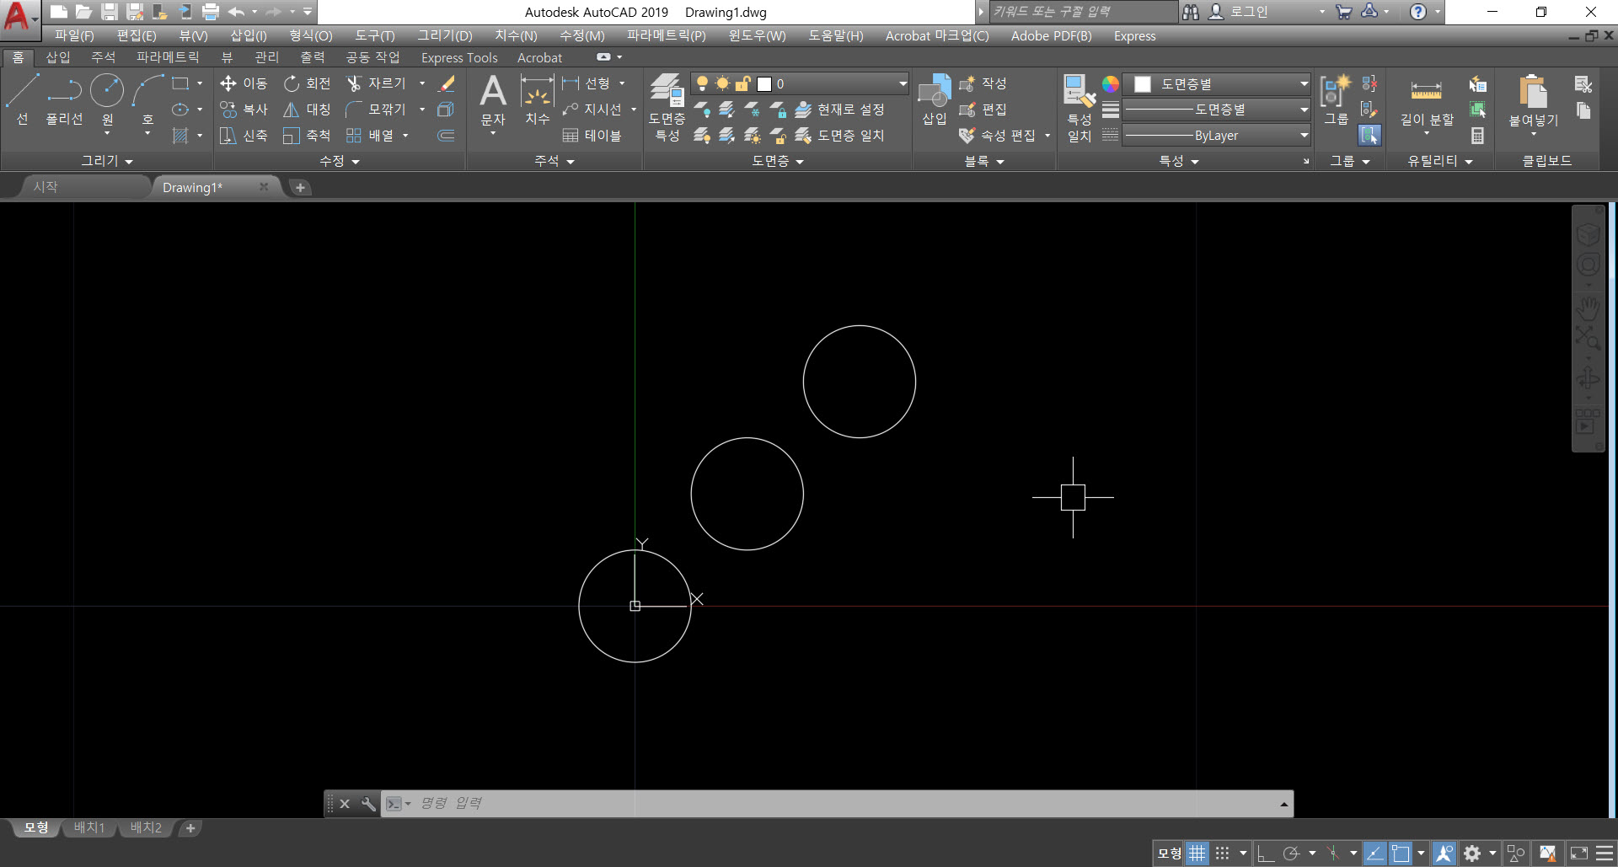Open the object color dropdown 도면층별
The image size is (1618, 867).
click(1218, 83)
